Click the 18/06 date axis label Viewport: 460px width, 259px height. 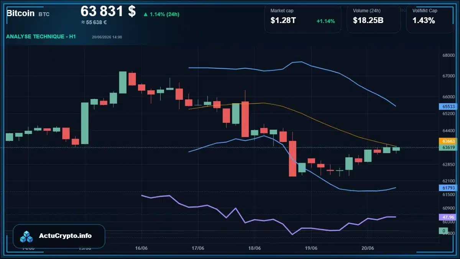[x=255, y=248]
